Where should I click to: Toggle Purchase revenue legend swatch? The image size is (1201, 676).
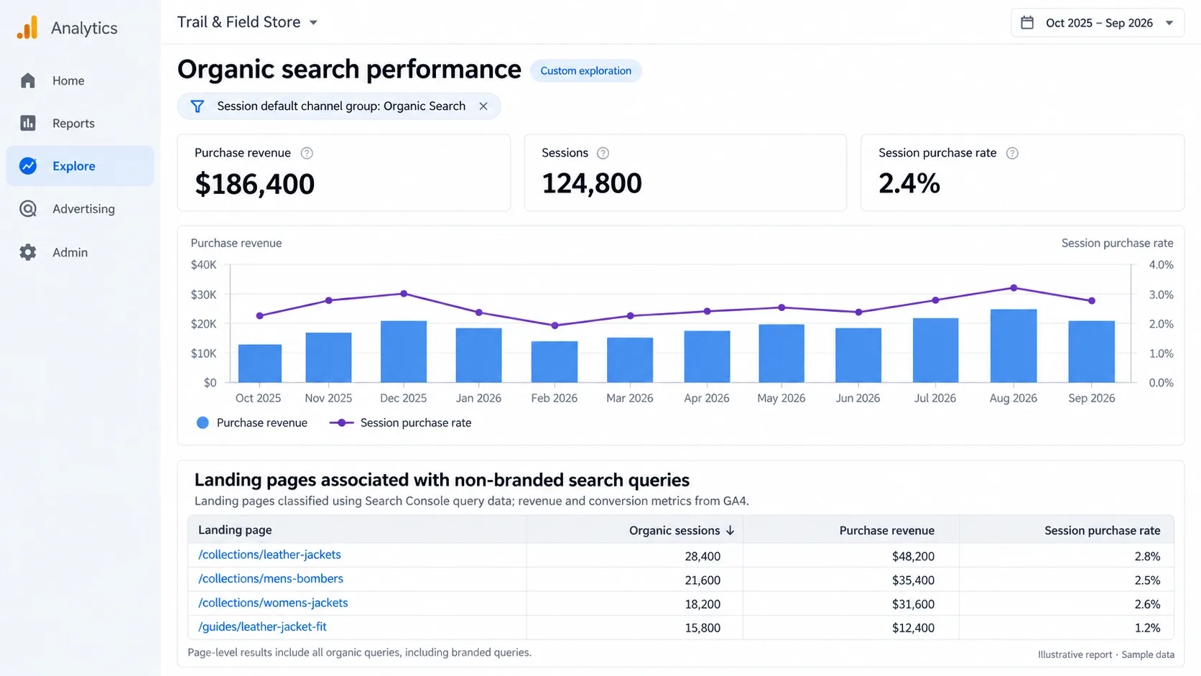(203, 422)
